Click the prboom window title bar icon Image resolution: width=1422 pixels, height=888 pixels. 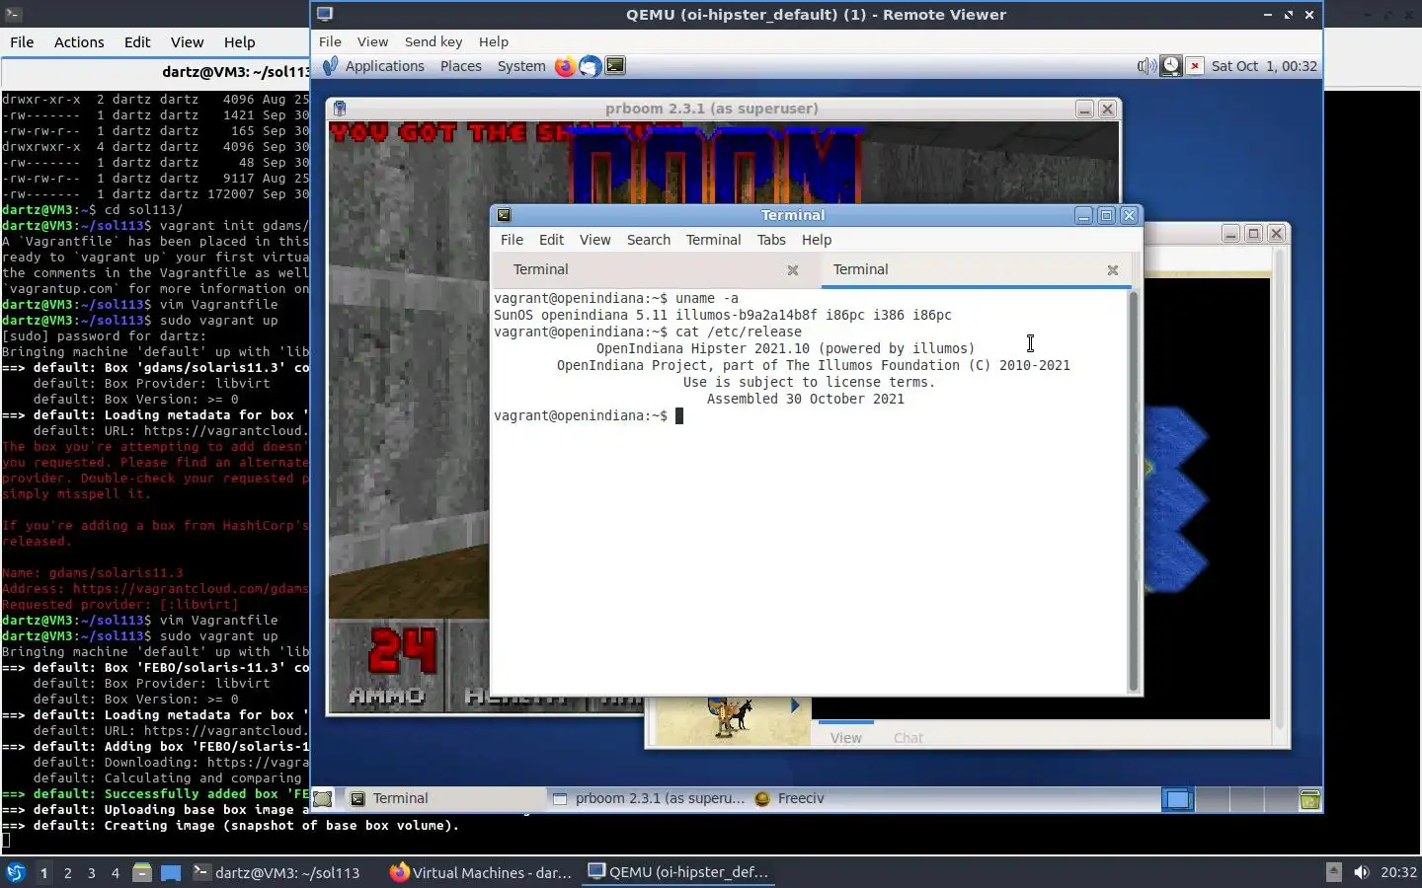coord(339,109)
